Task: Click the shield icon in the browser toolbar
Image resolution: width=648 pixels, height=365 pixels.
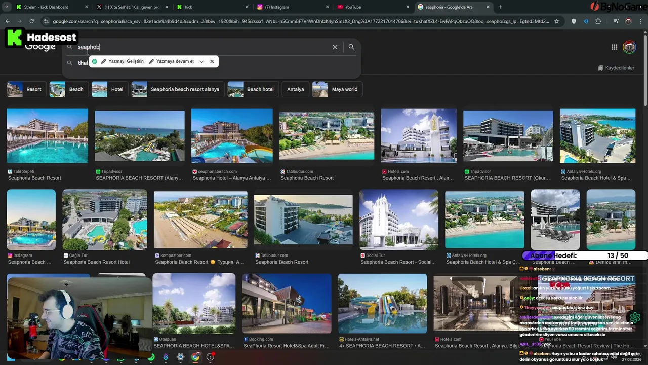Action: coord(574,21)
